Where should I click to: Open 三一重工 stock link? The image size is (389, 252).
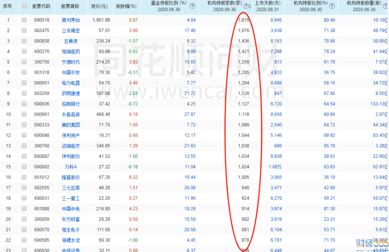[x=71, y=198]
